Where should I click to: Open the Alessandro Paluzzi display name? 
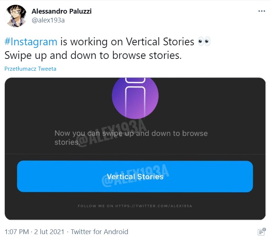pos(62,11)
